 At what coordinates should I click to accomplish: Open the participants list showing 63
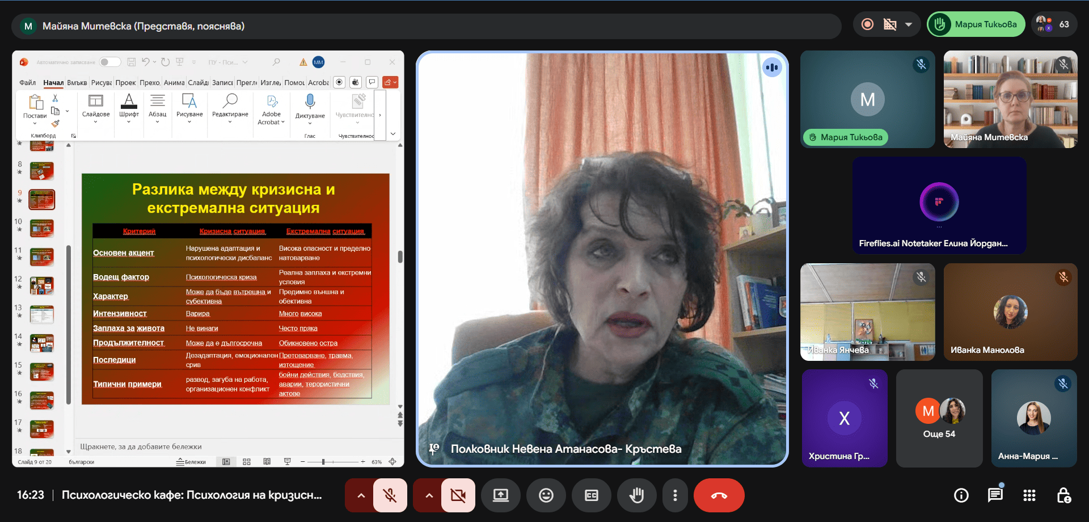click(x=1053, y=24)
